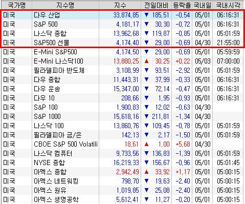Click the up arrow for 아멕스 종합
Image resolution: width=245 pixels, height=204 pixels.
(x=146, y=172)
